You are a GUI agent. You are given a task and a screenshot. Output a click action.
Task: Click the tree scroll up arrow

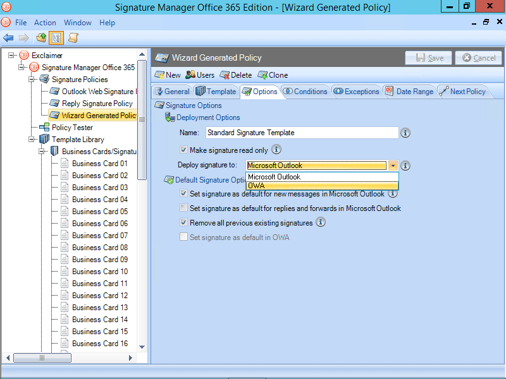point(142,54)
